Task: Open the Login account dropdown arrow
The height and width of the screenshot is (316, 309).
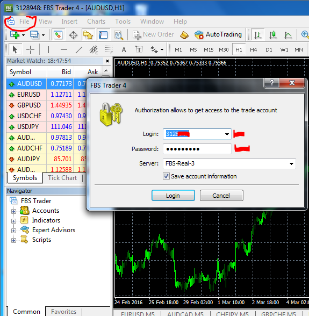Action: pos(227,134)
